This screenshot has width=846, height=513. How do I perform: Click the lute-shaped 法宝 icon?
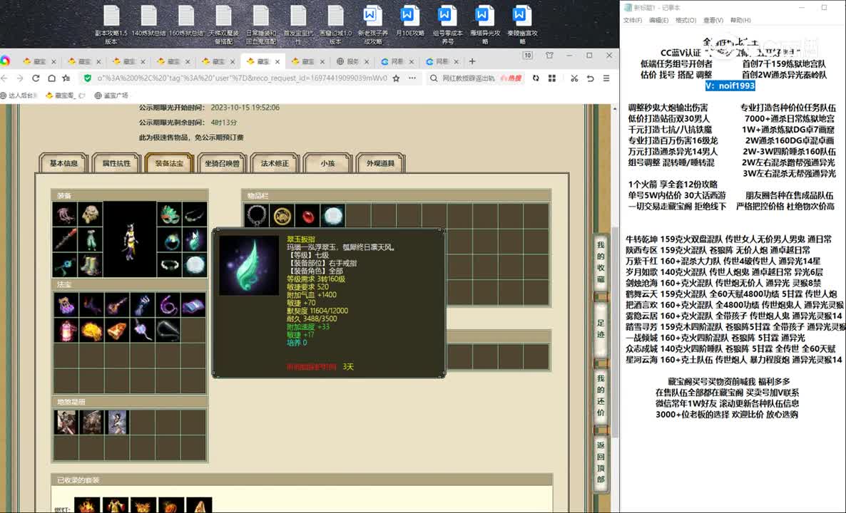[x=117, y=305]
